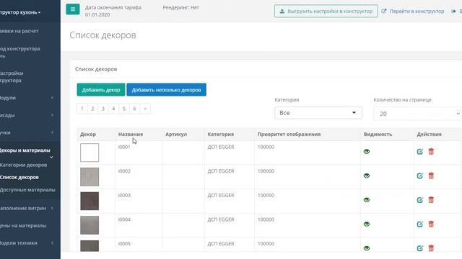Go to pagination page 3

pyautogui.click(x=103, y=109)
